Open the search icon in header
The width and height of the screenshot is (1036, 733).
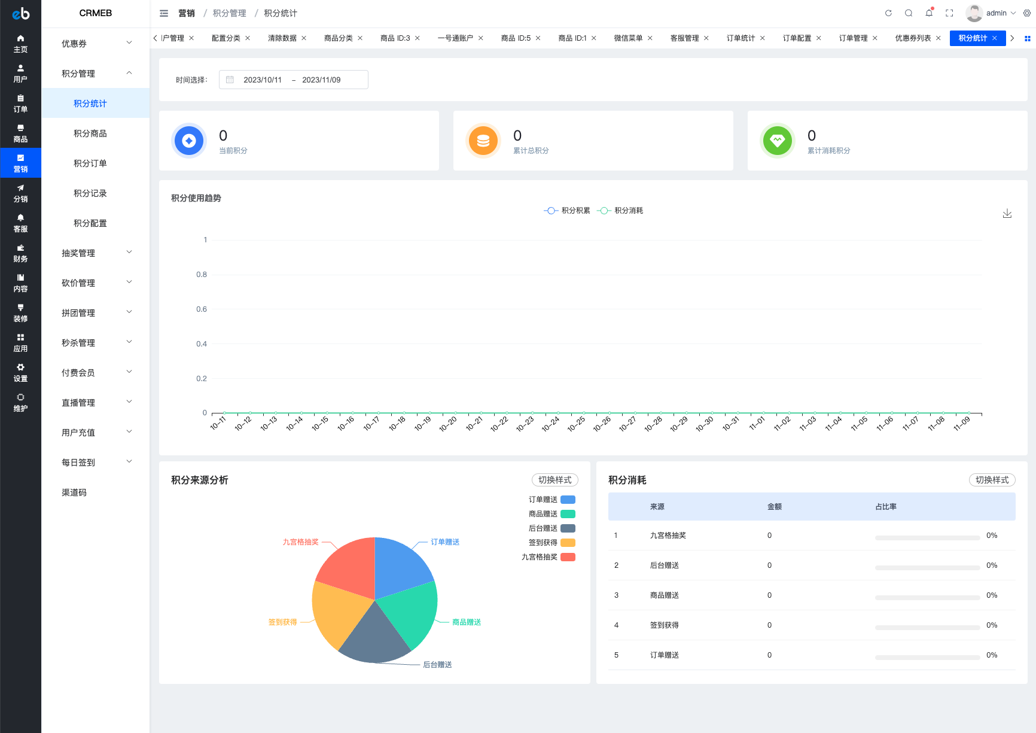pos(909,13)
